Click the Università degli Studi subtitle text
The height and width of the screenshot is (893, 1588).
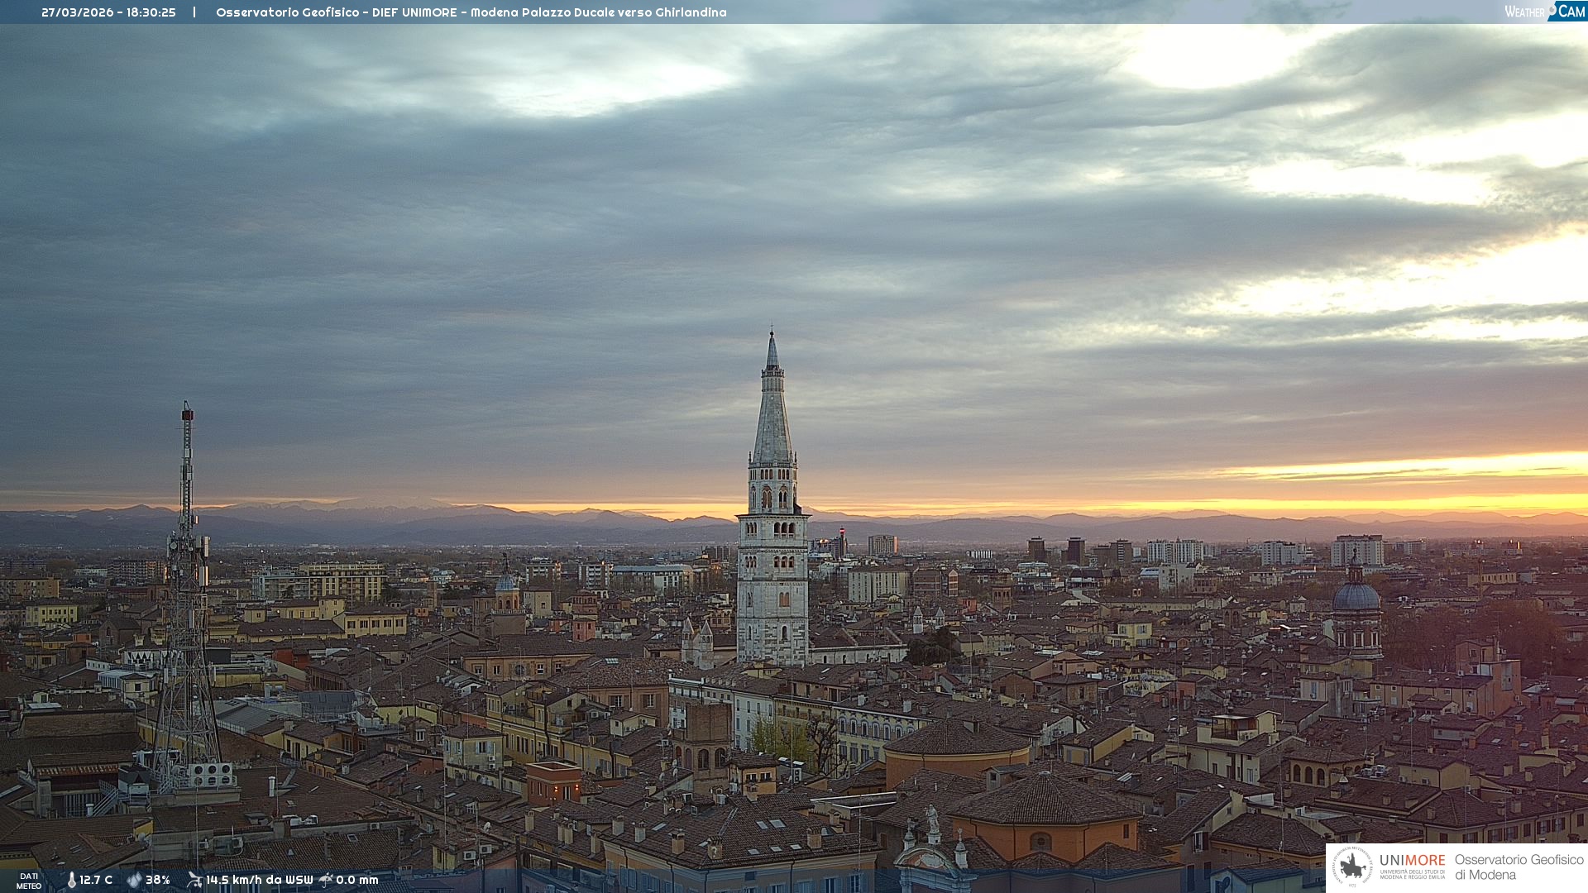click(x=1412, y=875)
